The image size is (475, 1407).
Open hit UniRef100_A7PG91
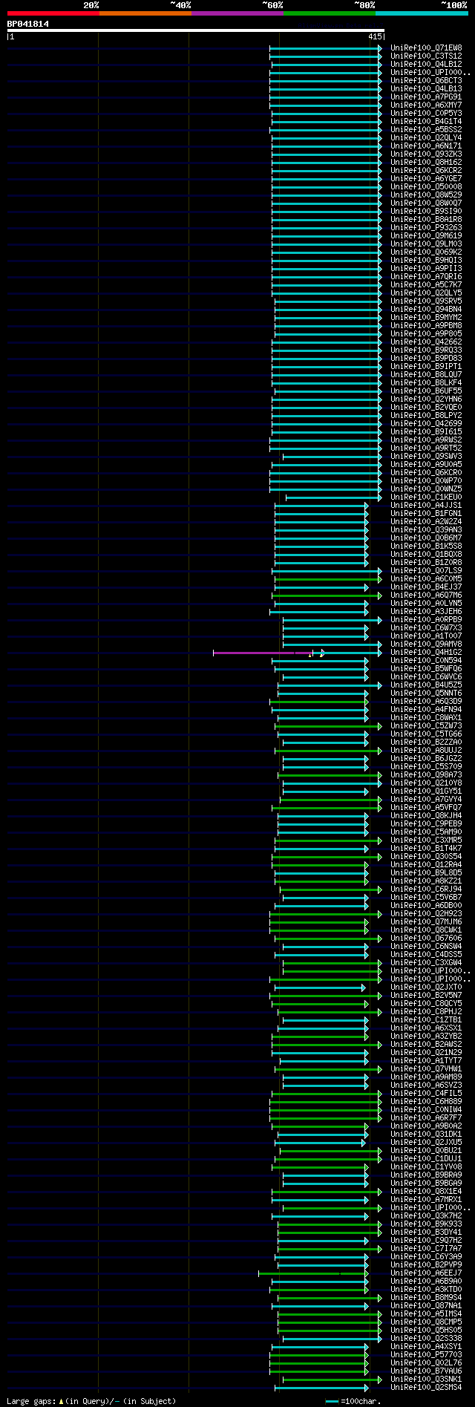click(426, 97)
